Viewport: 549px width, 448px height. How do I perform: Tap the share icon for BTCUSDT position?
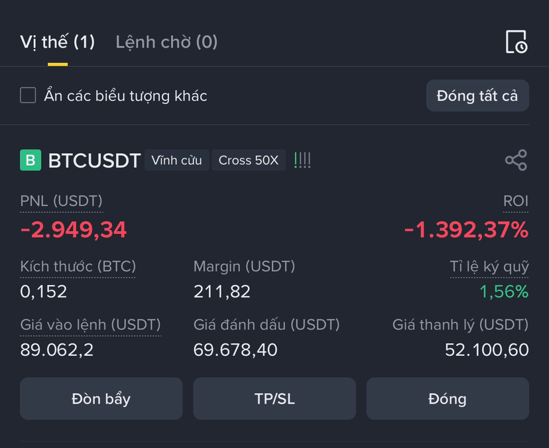point(516,160)
